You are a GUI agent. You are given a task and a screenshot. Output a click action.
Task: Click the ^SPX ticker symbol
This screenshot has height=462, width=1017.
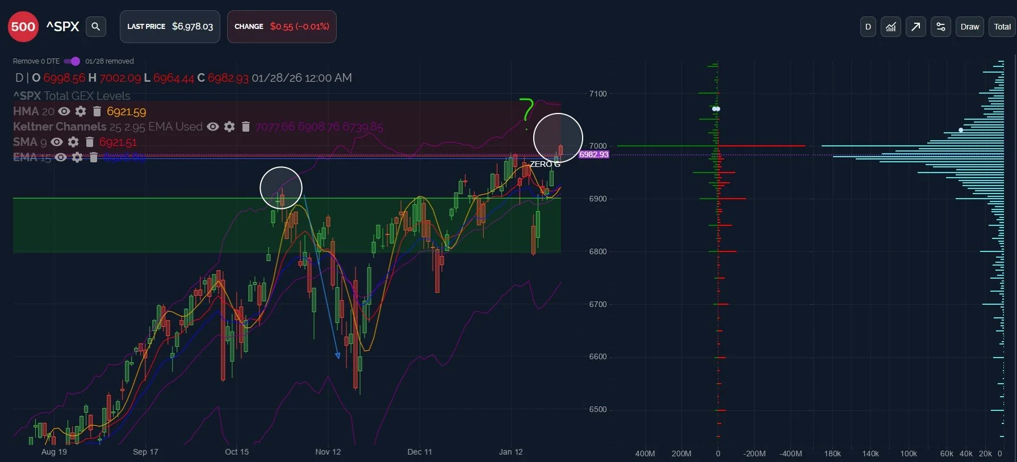tap(62, 26)
